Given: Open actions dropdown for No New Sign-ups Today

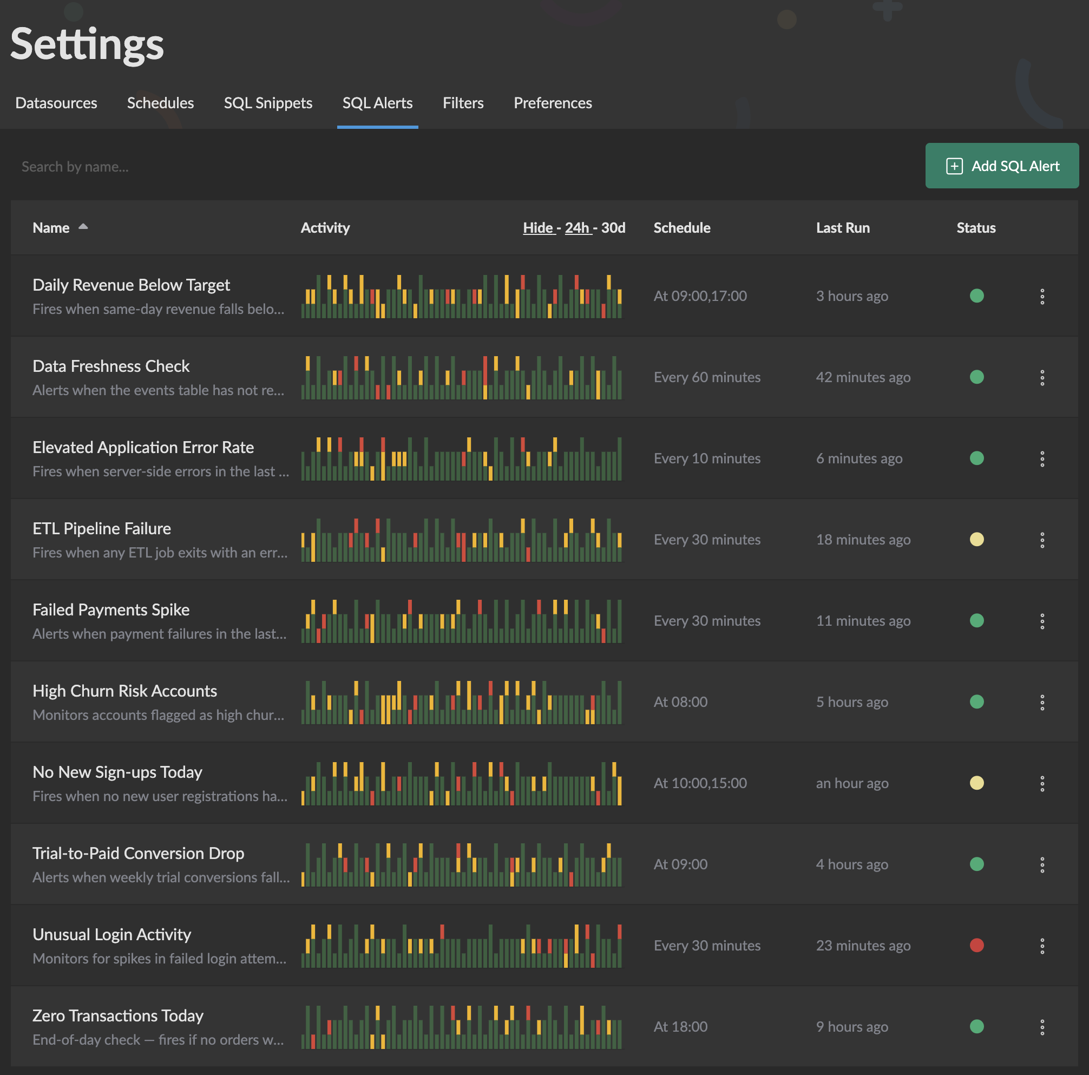Looking at the screenshot, I should point(1042,783).
